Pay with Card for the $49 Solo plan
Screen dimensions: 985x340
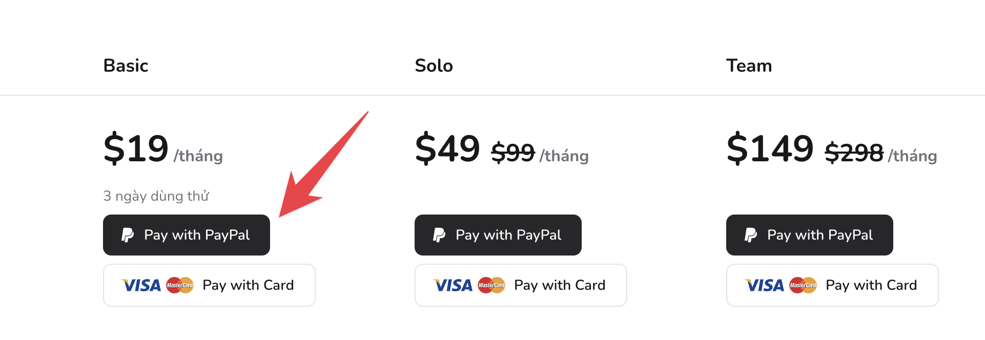pos(521,285)
